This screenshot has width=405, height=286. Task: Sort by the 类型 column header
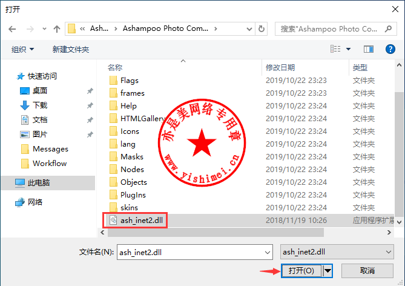[360, 67]
